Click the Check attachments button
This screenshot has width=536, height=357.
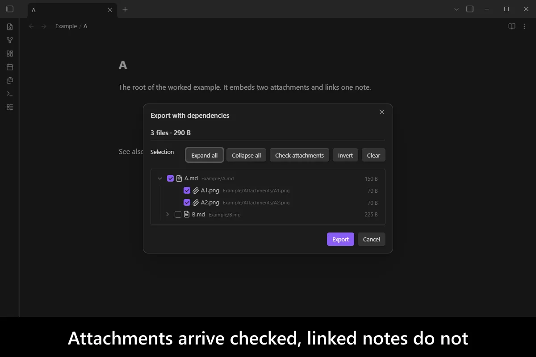pyautogui.click(x=299, y=155)
